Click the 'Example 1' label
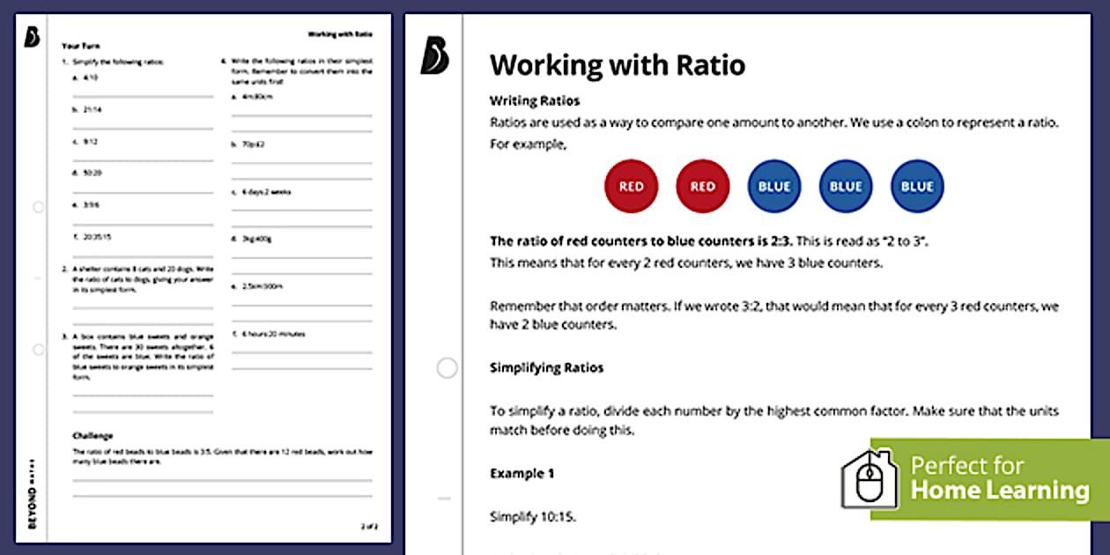 522,472
